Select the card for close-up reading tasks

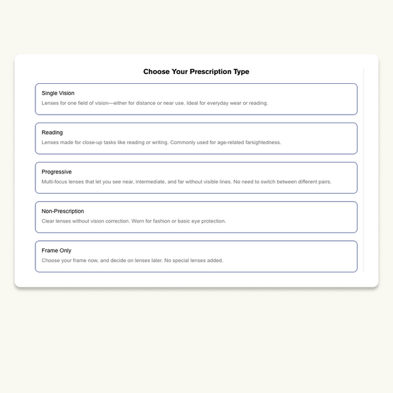[x=196, y=138]
